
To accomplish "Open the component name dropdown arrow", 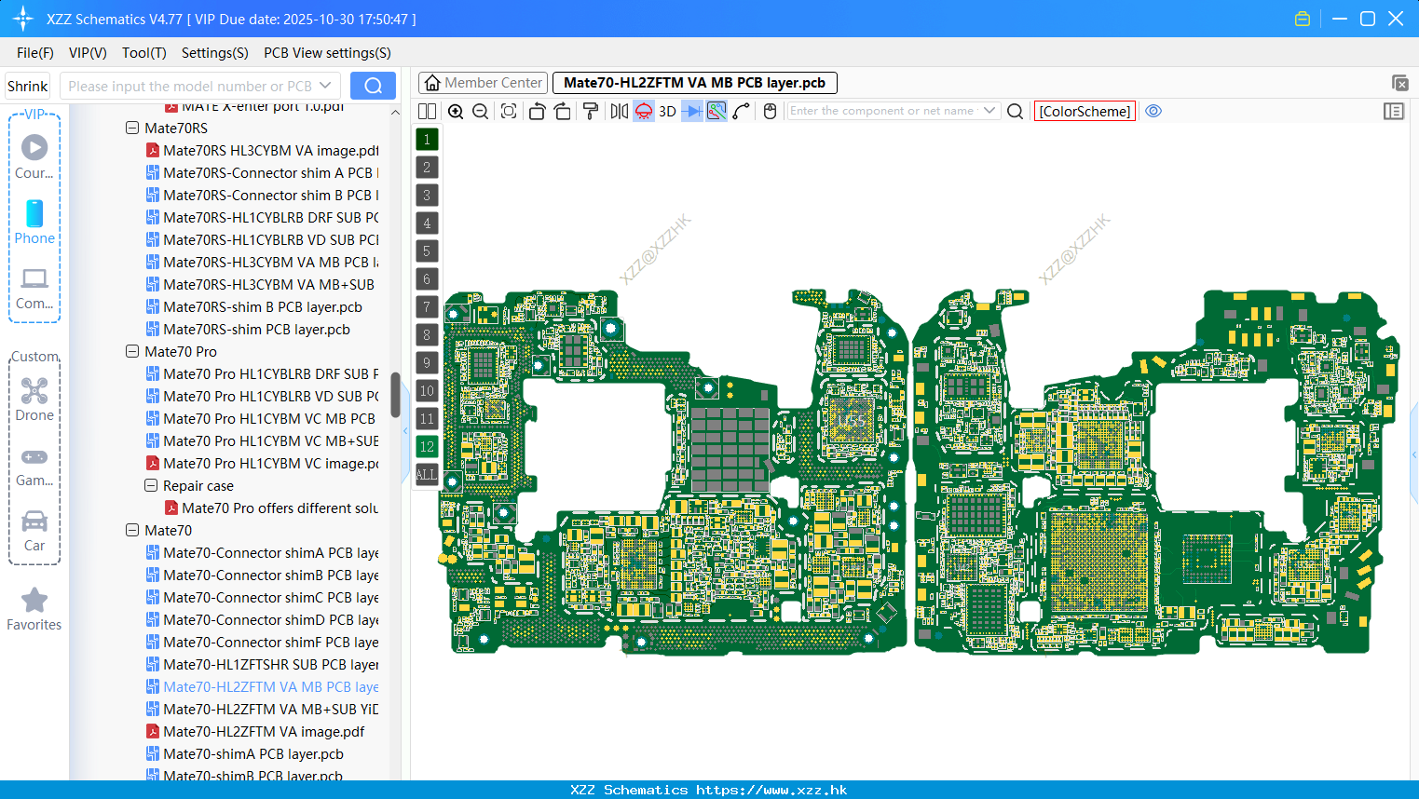I will tap(989, 111).
